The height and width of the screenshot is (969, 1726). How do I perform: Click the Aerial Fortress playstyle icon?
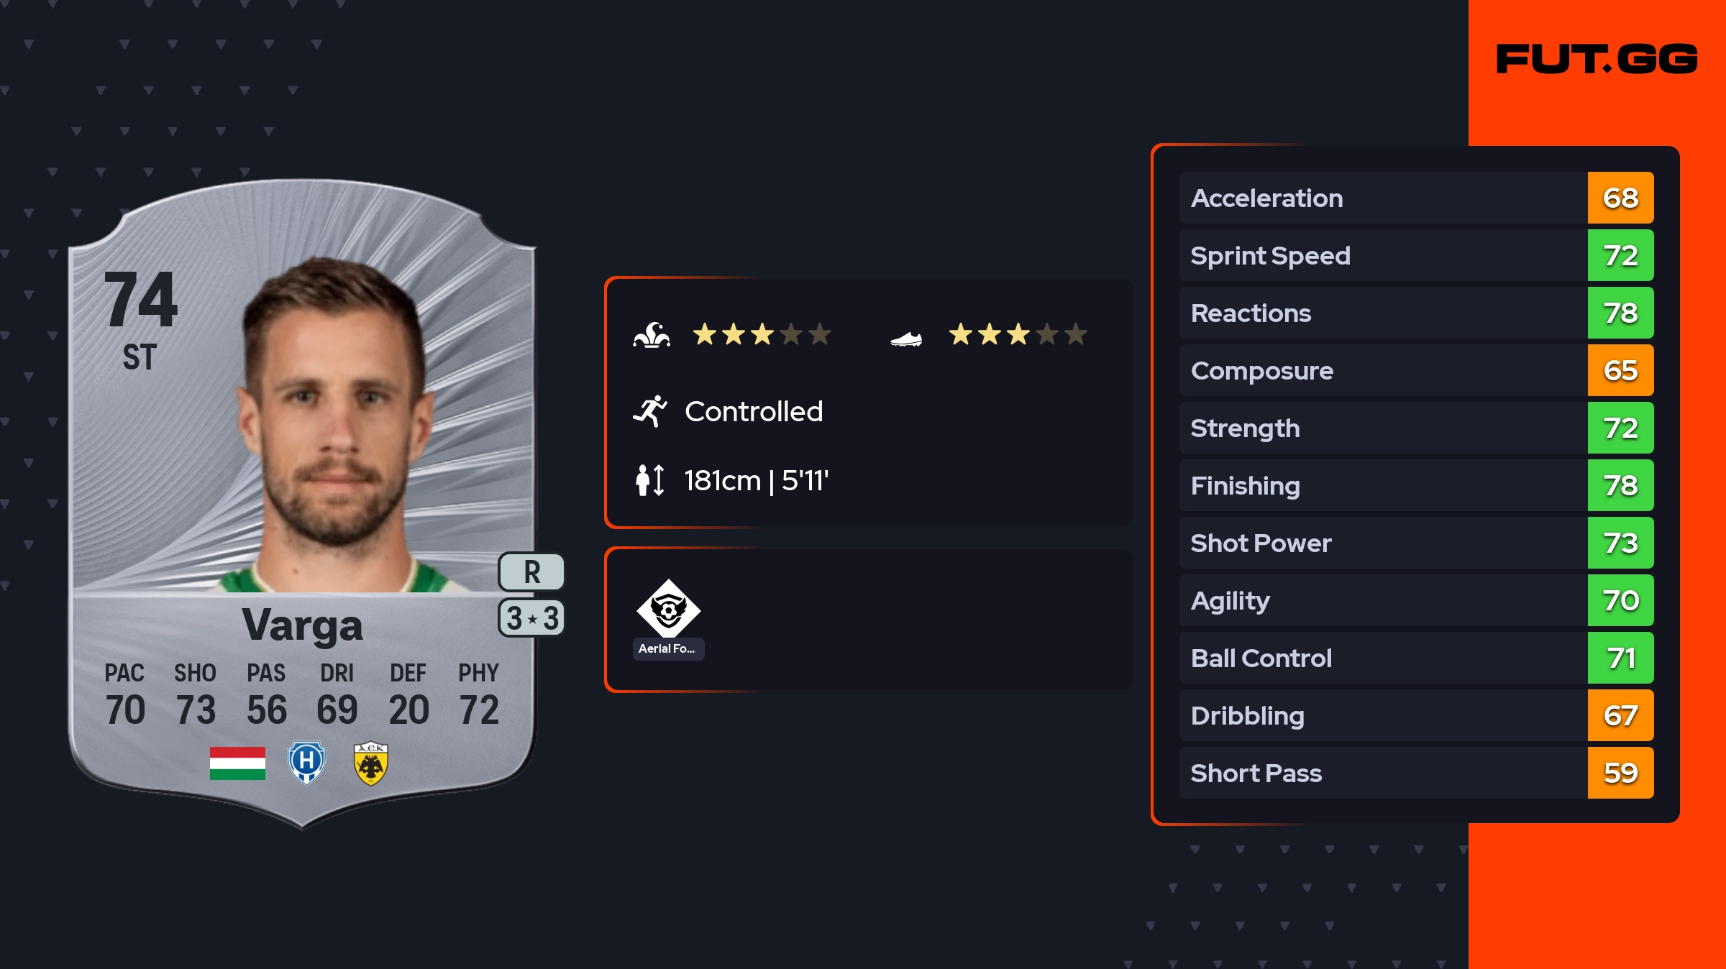pos(668,608)
